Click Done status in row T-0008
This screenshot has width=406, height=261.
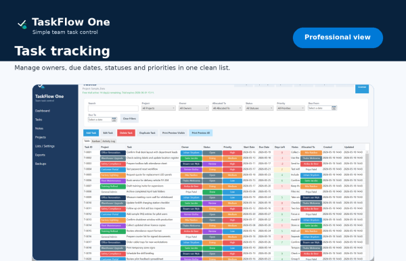(212, 192)
